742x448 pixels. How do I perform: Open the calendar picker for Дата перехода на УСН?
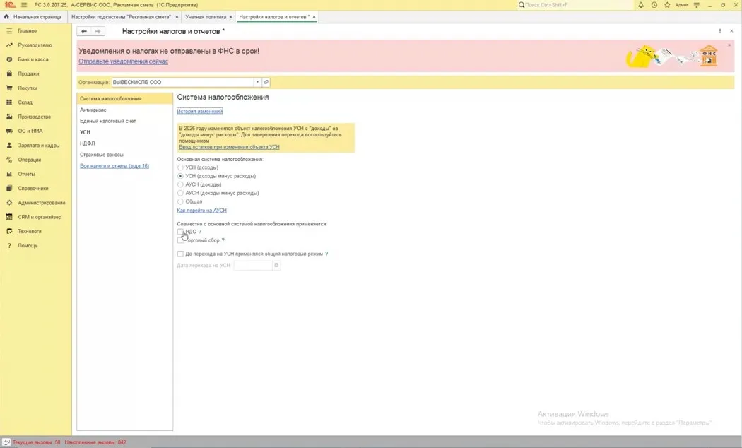[276, 266]
